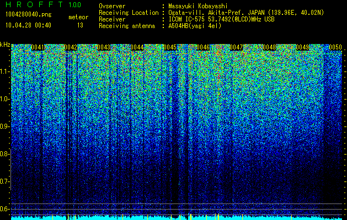
Task: Click the version number 1.0.0
Action: [74, 5]
